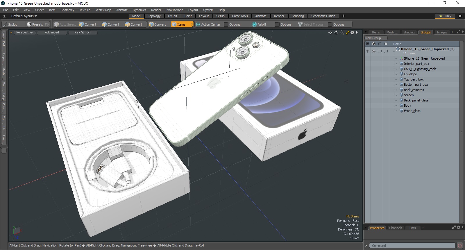Open the Action Center menu

208,24
